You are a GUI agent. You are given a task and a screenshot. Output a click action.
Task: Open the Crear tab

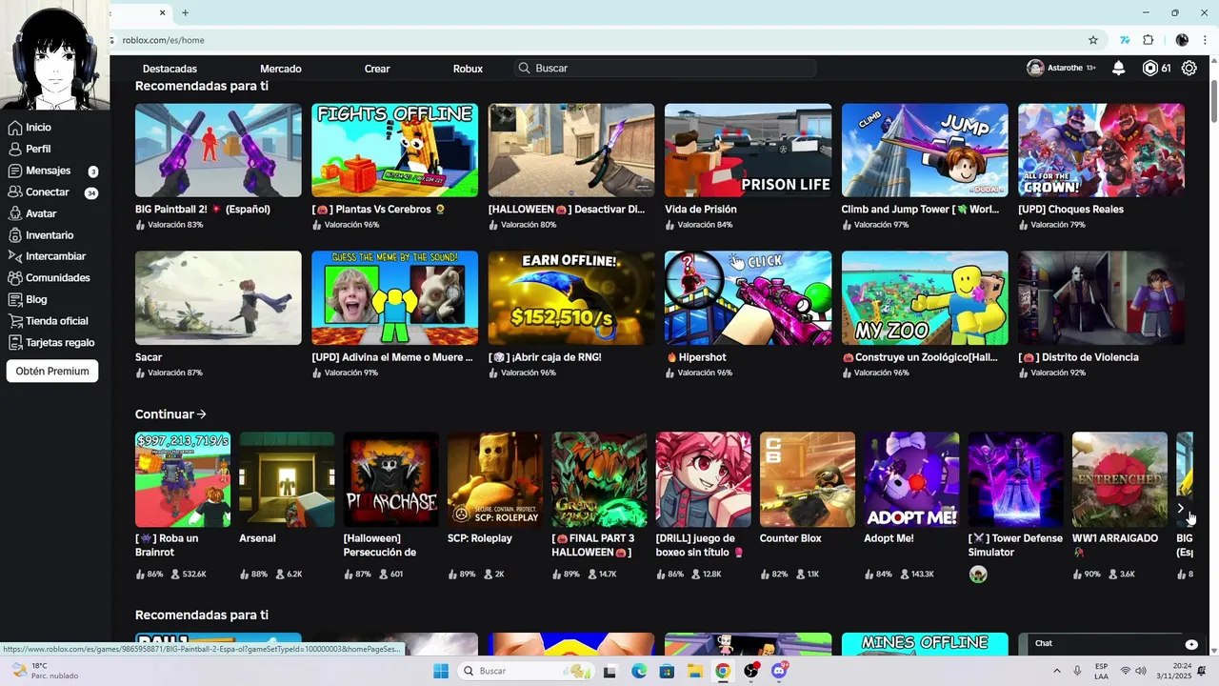(377, 69)
